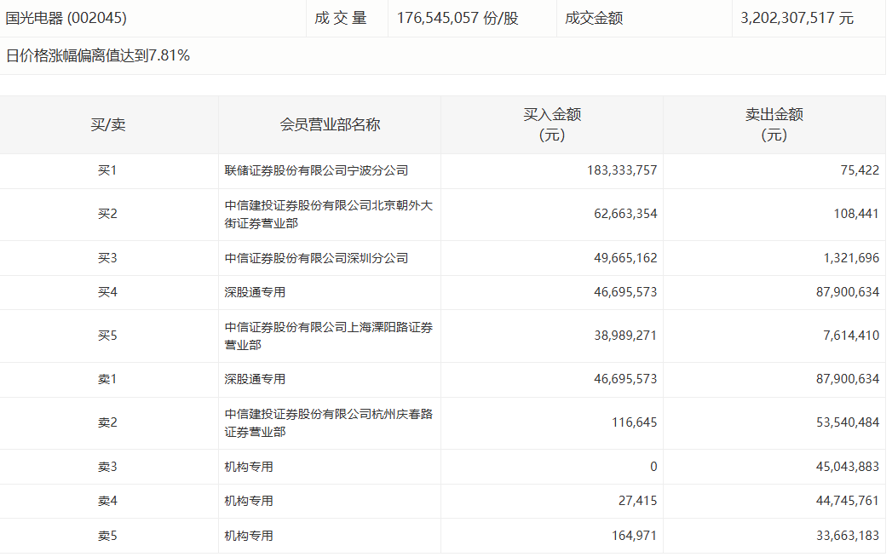Select sell amount 108,441
The width and height of the screenshot is (892, 557).
[856, 214]
